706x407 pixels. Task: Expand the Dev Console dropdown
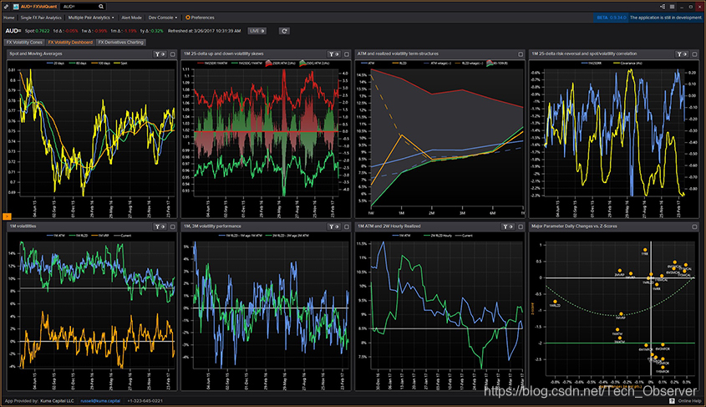[163, 18]
